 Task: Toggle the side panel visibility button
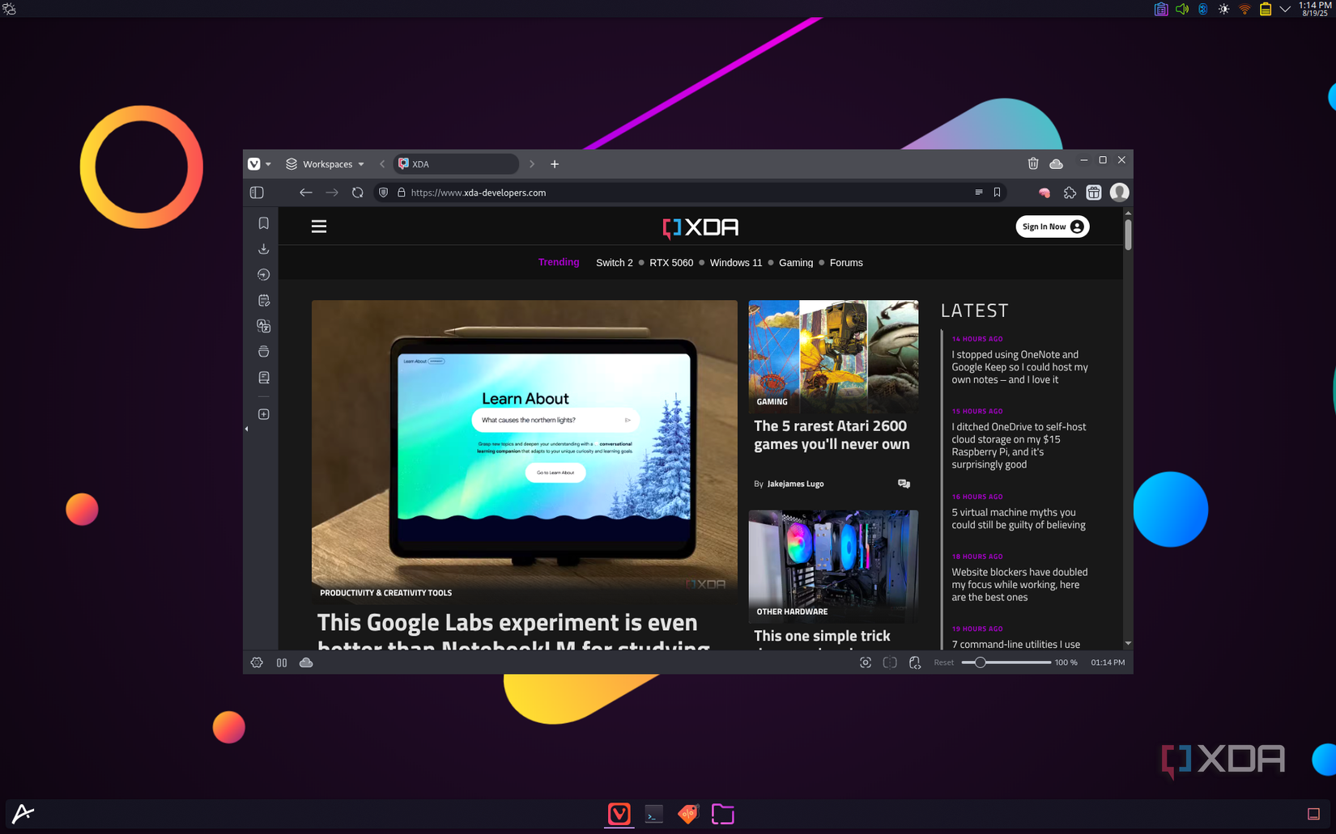pos(257,193)
